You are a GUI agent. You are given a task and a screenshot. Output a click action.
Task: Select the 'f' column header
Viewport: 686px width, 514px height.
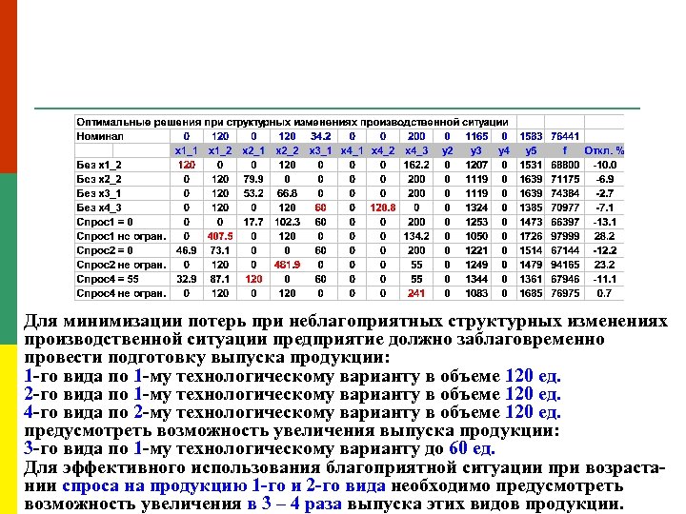click(x=565, y=150)
